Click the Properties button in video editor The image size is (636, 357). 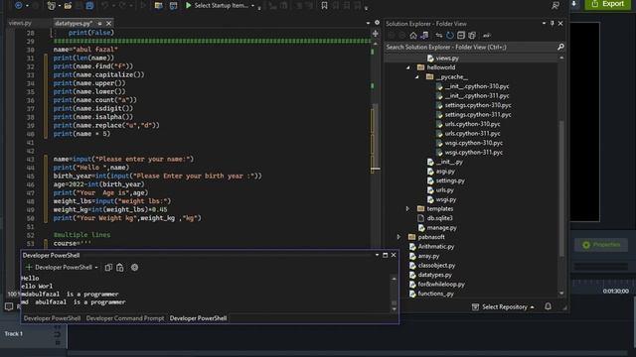click(601, 245)
